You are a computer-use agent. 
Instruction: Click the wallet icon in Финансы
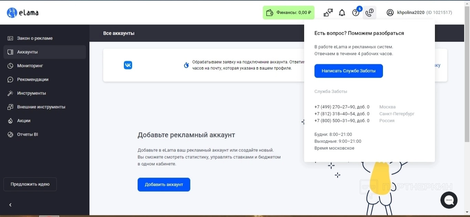tap(270, 13)
